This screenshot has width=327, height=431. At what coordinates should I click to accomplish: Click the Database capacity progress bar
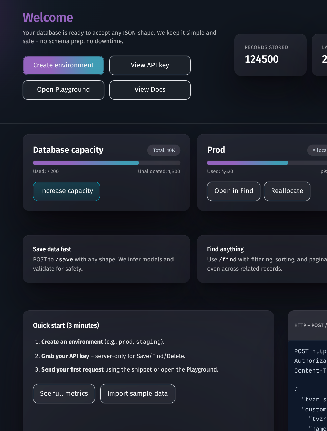point(106,163)
